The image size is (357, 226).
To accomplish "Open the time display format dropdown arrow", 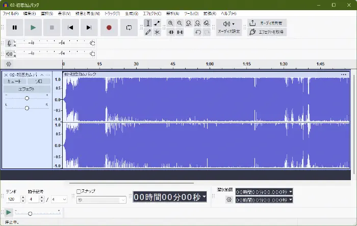I will coord(204,197).
